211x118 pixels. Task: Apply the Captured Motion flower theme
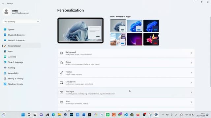[151, 39]
